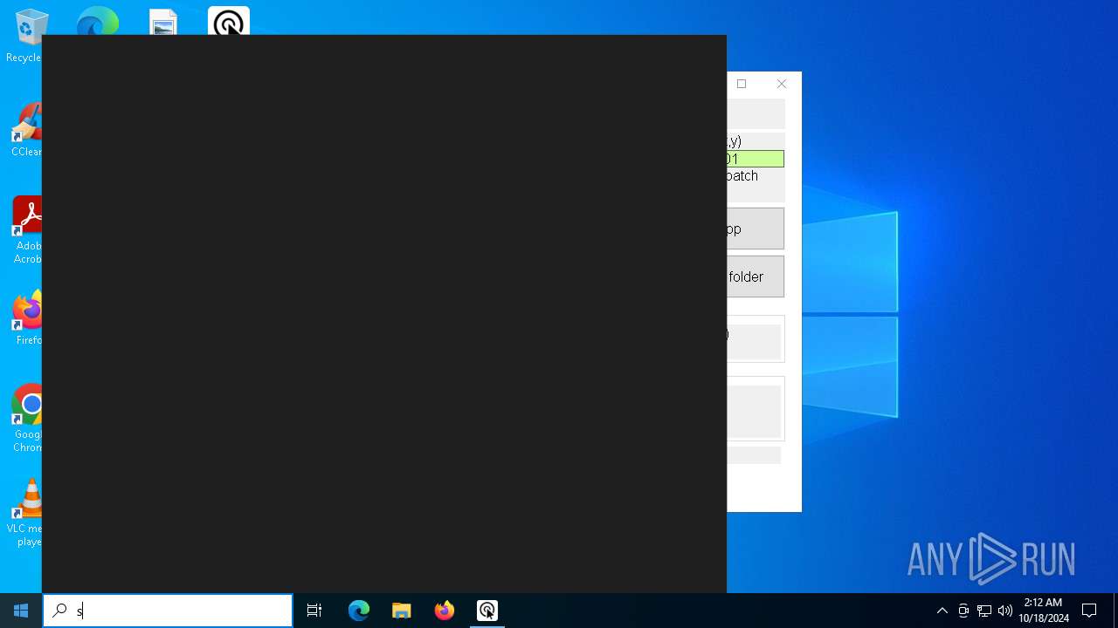The width and height of the screenshot is (1118, 628).
Task: Select the Adobe Acrobat desktop shortcut
Action: pyautogui.click(x=27, y=230)
